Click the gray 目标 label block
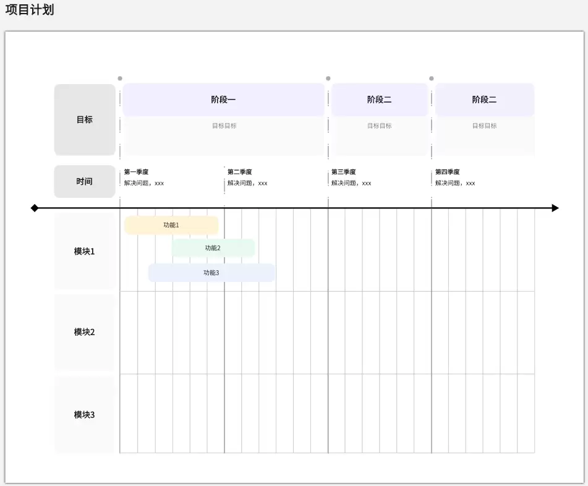 pyautogui.click(x=85, y=119)
